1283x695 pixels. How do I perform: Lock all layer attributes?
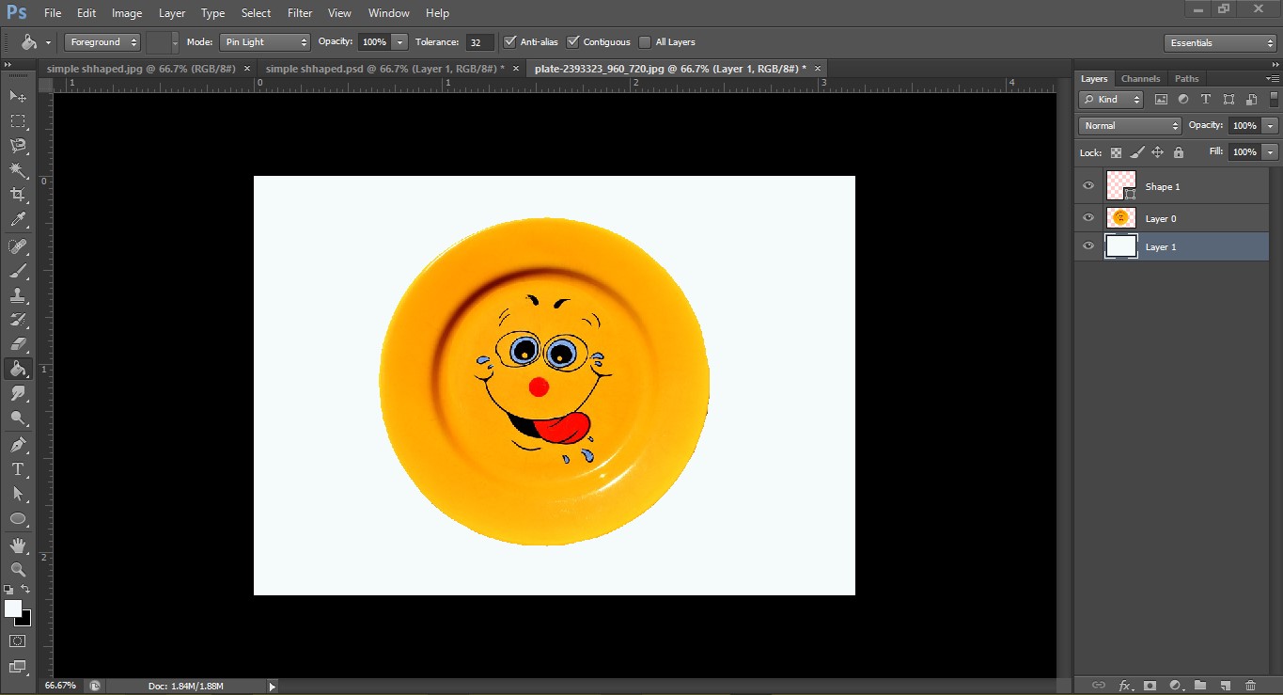click(x=1179, y=152)
